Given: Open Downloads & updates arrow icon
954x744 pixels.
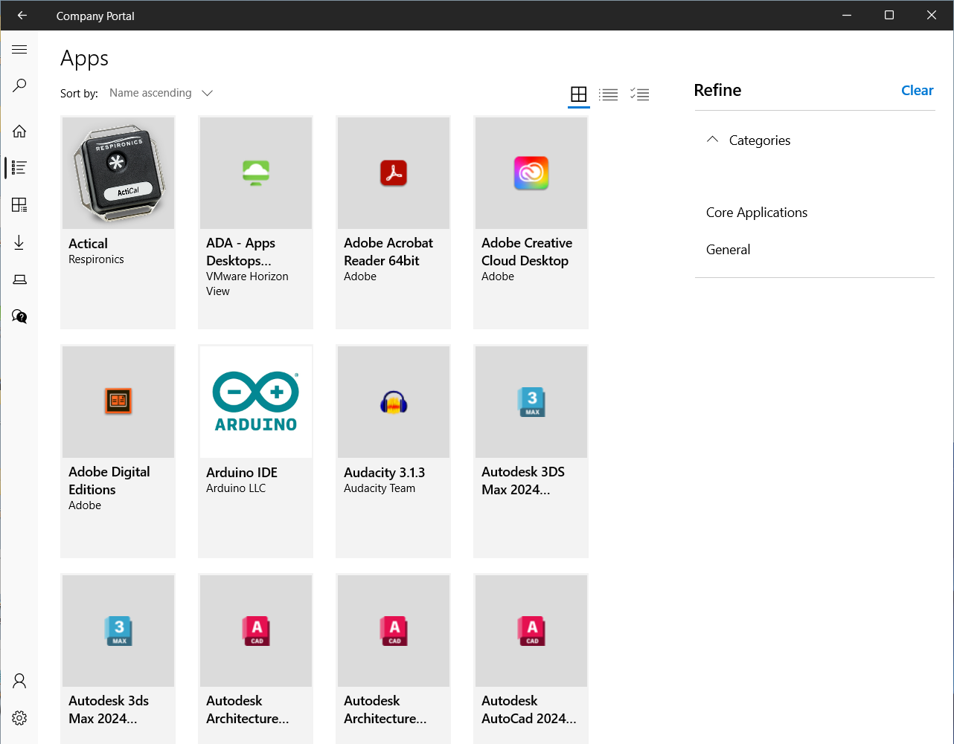Looking at the screenshot, I should (x=19, y=242).
